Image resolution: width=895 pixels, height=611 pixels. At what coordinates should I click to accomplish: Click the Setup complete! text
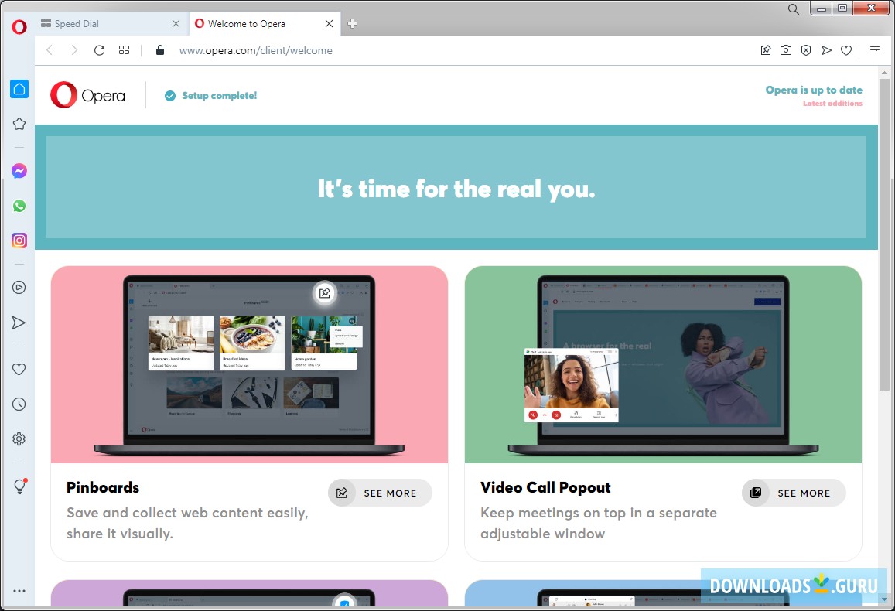point(219,96)
